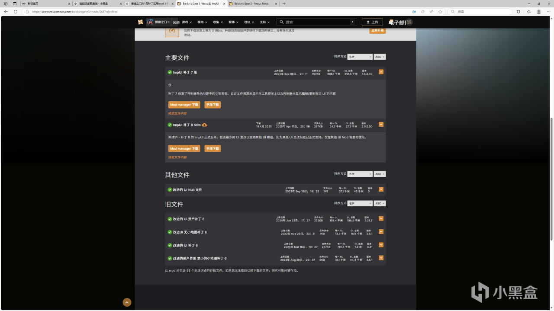554x311 pixels.
Task: Click green check icon of ImpUI 补丁 8 Slim
Action: click(x=170, y=125)
